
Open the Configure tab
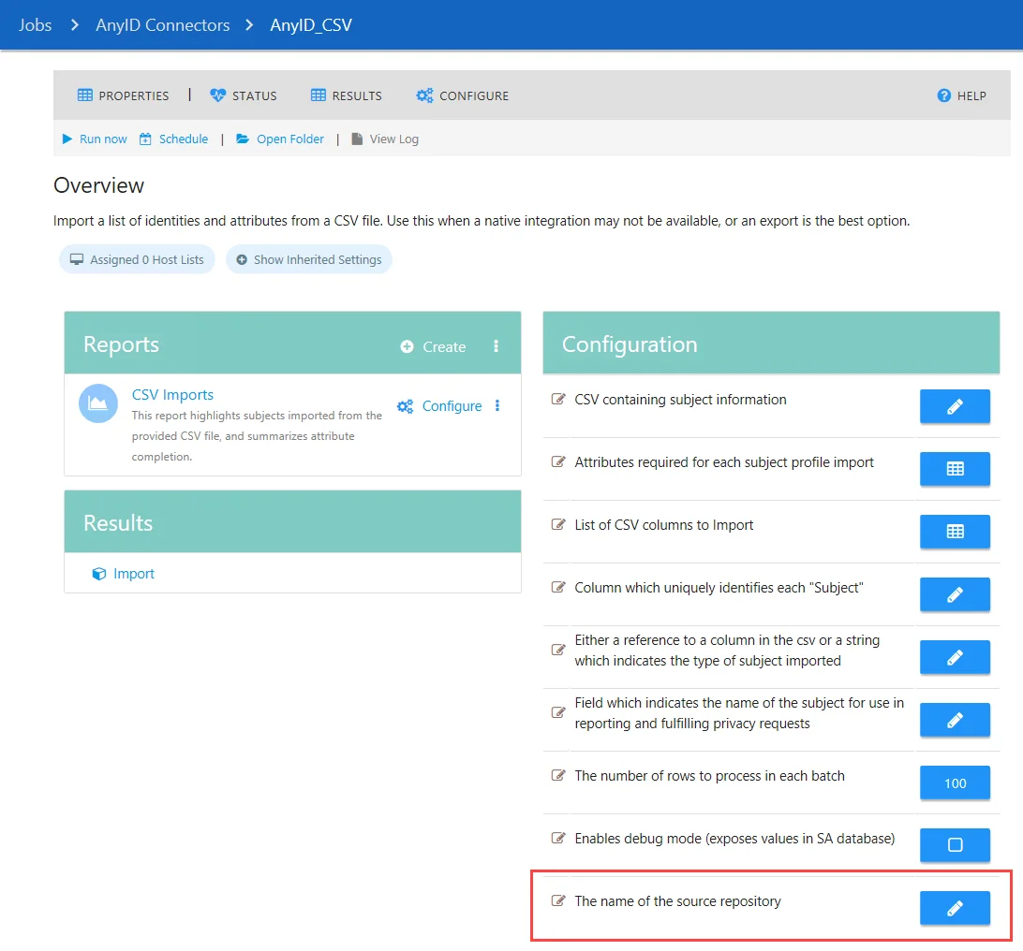coord(462,95)
